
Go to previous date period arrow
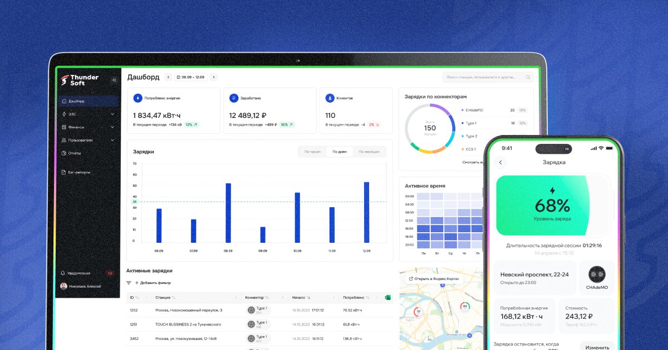tap(168, 77)
